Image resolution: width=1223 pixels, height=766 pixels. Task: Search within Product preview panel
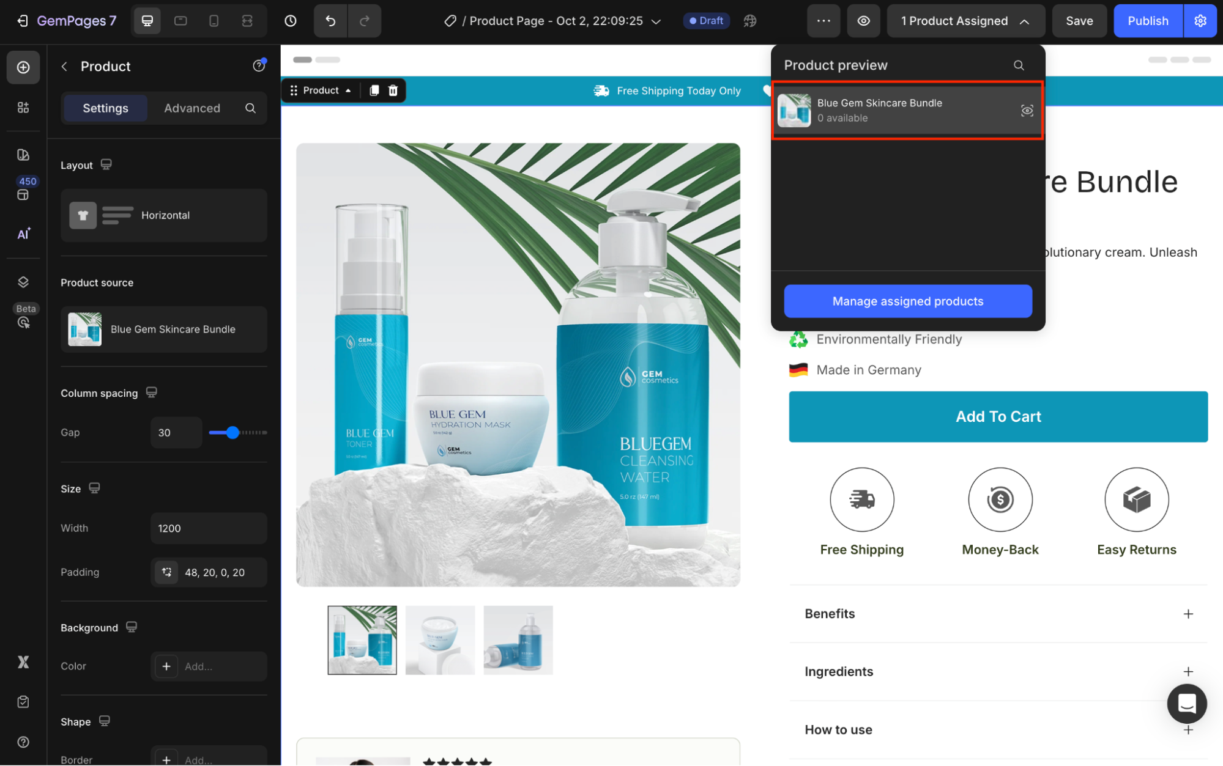click(1019, 65)
